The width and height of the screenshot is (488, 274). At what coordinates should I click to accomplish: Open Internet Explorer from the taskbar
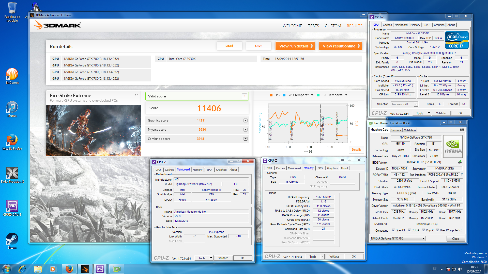point(22,269)
